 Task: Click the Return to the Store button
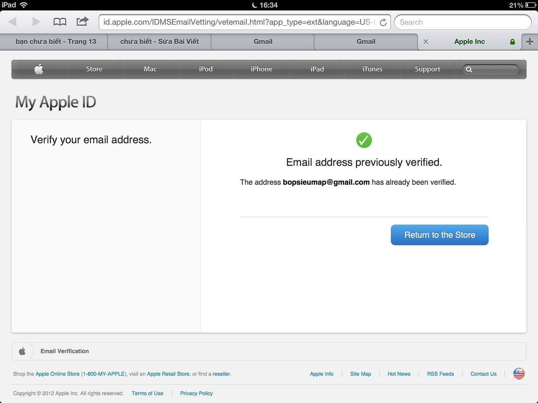439,235
